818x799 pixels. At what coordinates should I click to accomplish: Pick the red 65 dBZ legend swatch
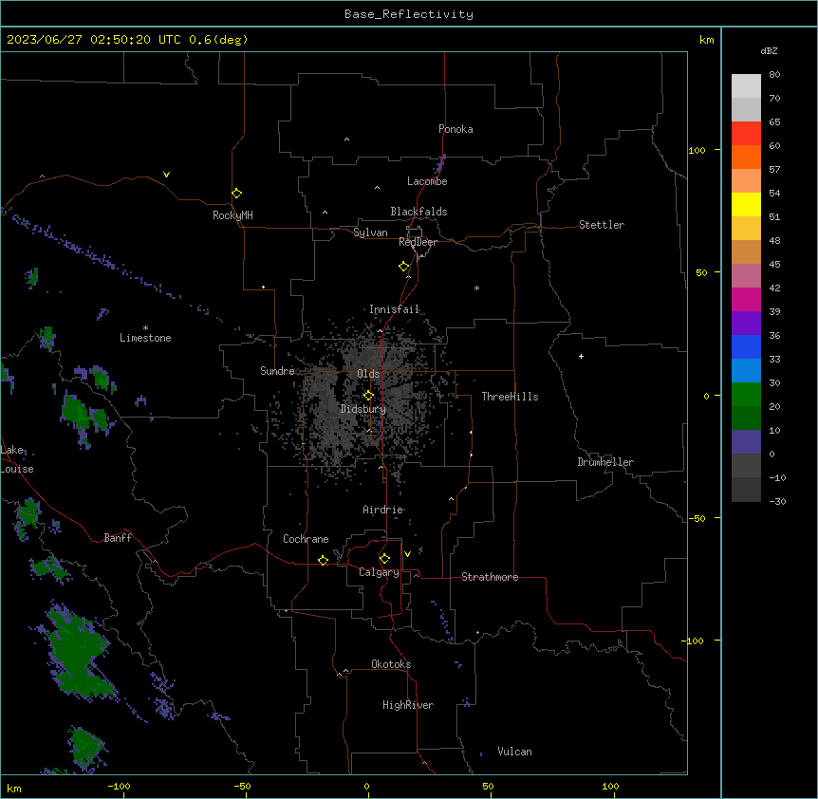tap(746, 133)
